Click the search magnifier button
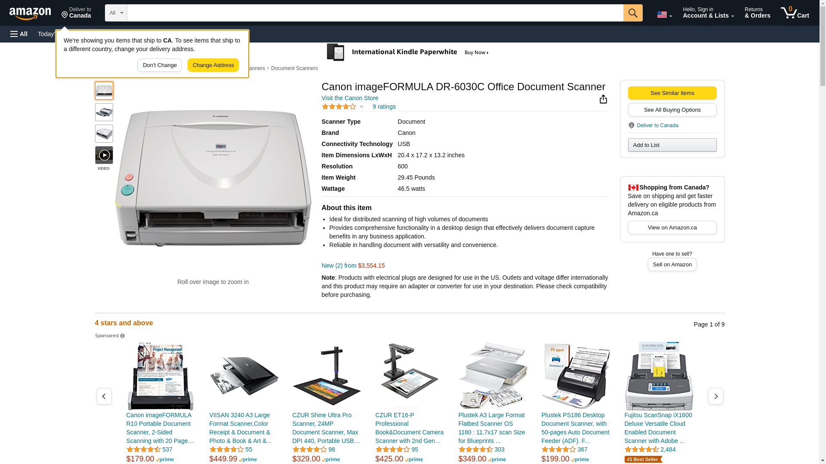Image resolution: width=826 pixels, height=464 pixels. point(633,13)
